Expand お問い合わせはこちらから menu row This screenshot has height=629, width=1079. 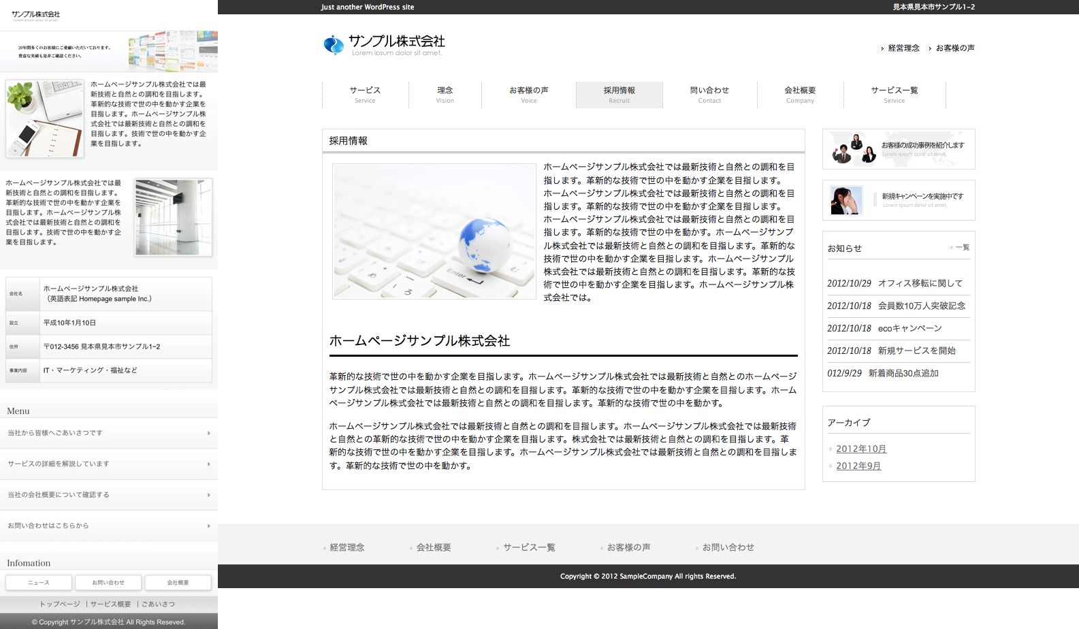tap(109, 526)
